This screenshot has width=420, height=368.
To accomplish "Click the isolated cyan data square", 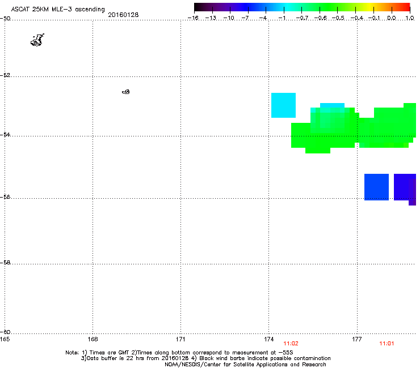I will (283, 105).
